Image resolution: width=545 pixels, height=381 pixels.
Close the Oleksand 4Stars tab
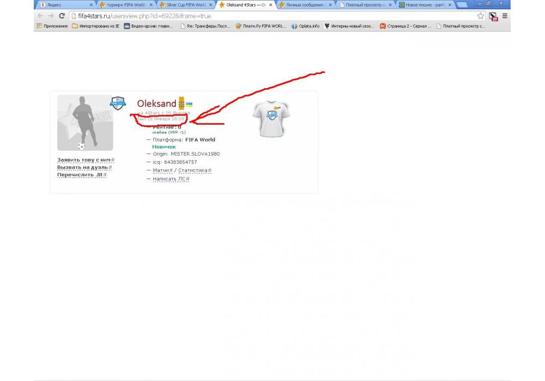[x=271, y=4]
